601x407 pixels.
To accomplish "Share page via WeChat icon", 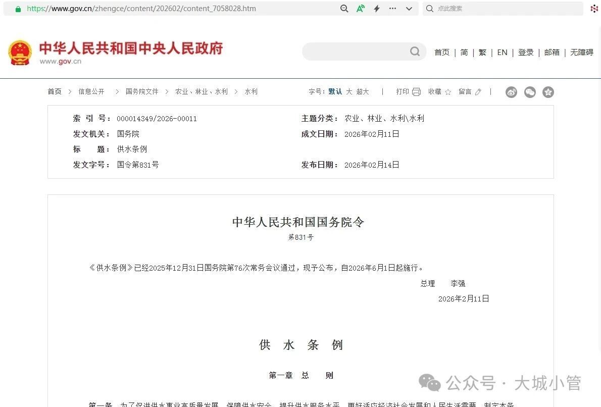I will click(x=530, y=92).
